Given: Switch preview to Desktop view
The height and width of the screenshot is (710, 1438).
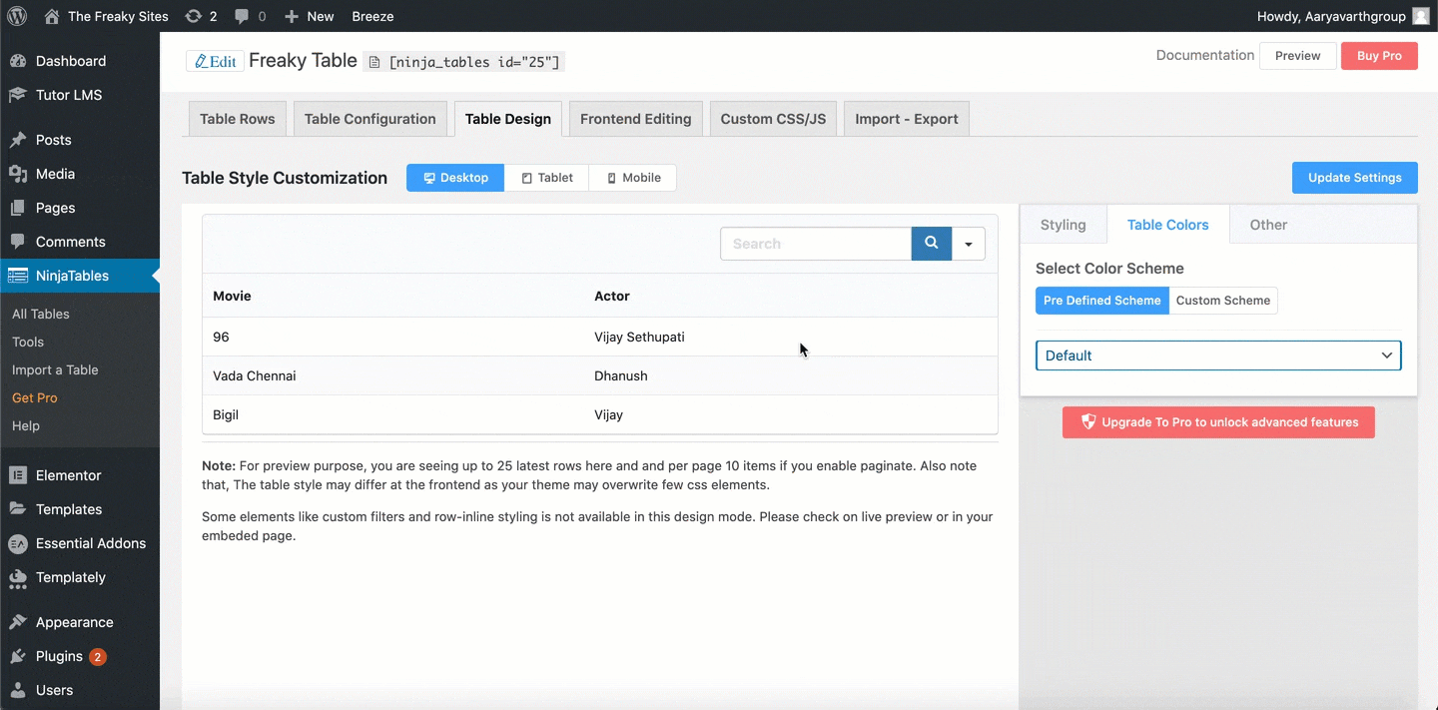Looking at the screenshot, I should [455, 178].
